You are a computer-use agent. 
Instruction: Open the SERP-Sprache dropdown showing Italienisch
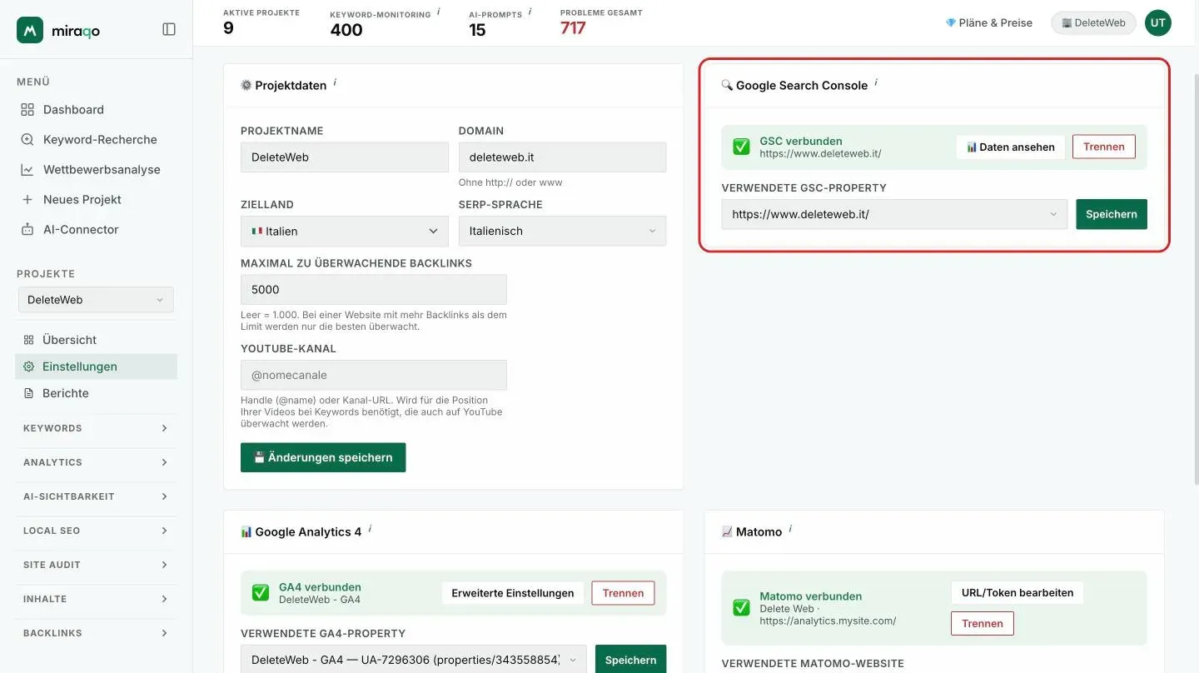(562, 231)
